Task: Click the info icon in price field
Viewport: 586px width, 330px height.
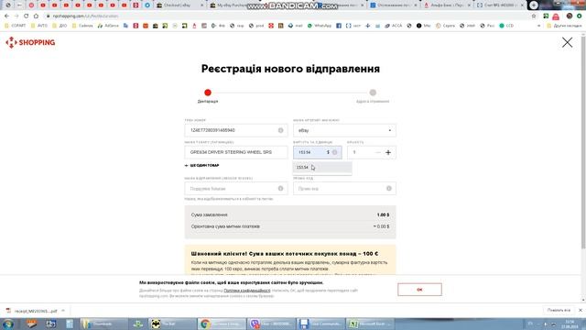Action: [334, 152]
